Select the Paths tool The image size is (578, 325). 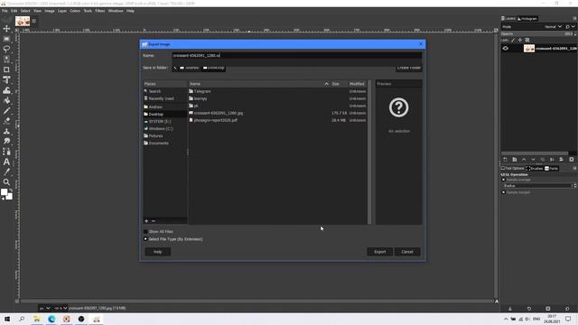point(6,152)
